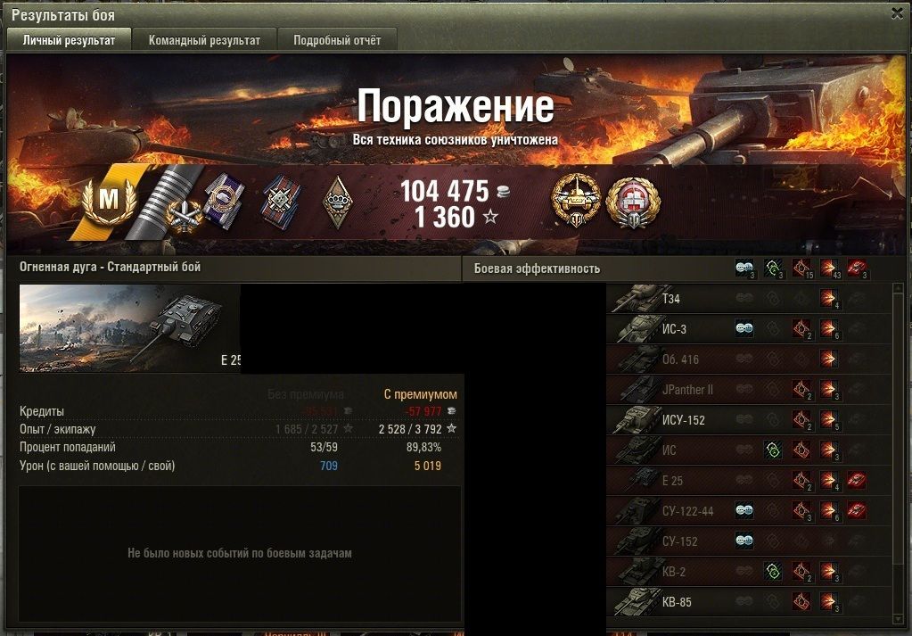Open the Командный результат tab
The height and width of the screenshot is (636, 912).
point(204,40)
